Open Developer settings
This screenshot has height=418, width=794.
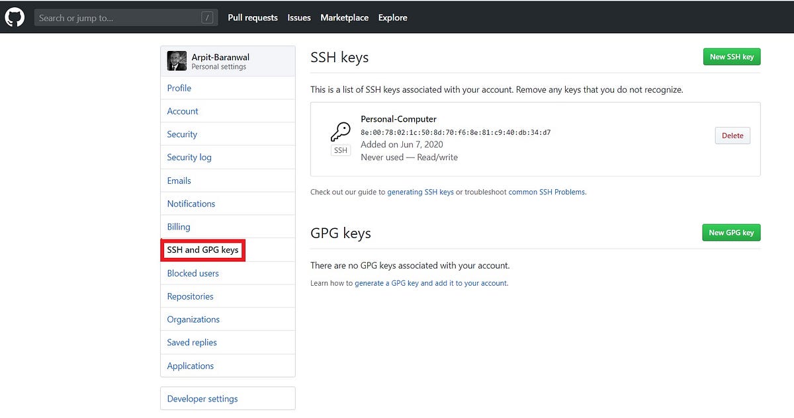pyautogui.click(x=202, y=398)
